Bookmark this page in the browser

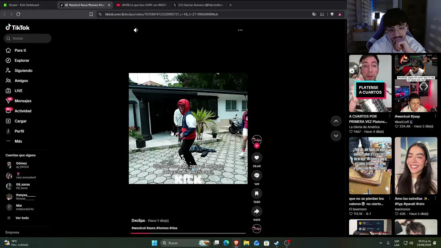(91, 14)
